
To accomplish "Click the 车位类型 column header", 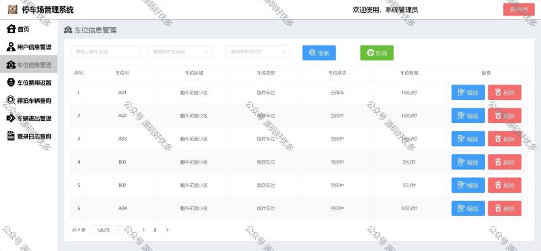I will coord(266,73).
